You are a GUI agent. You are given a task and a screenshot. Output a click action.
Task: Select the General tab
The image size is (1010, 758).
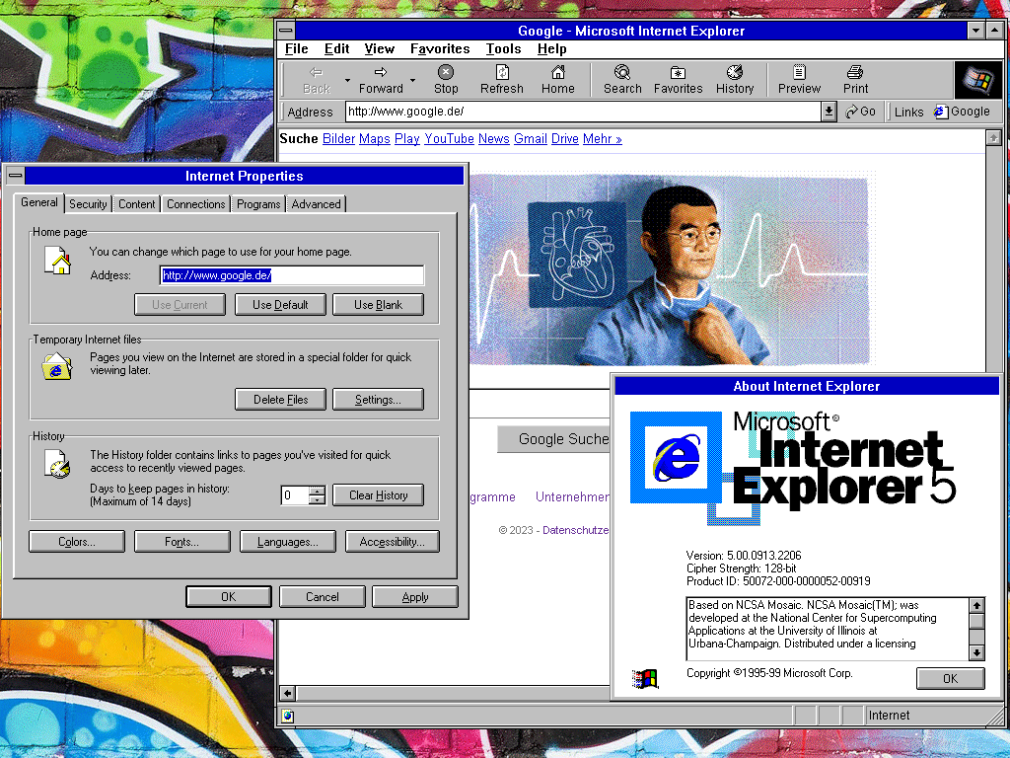(x=39, y=201)
